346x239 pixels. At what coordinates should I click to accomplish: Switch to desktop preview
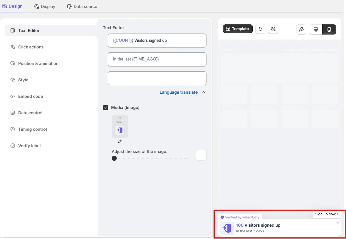pos(316,29)
